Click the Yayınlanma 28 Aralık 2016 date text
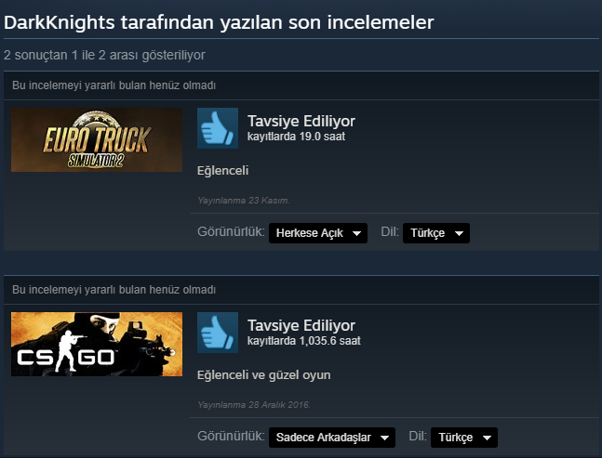The height and width of the screenshot is (458, 602). (x=254, y=405)
